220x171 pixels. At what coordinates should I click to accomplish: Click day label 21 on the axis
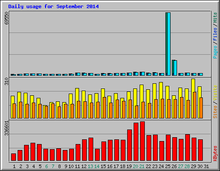pos(142,166)
